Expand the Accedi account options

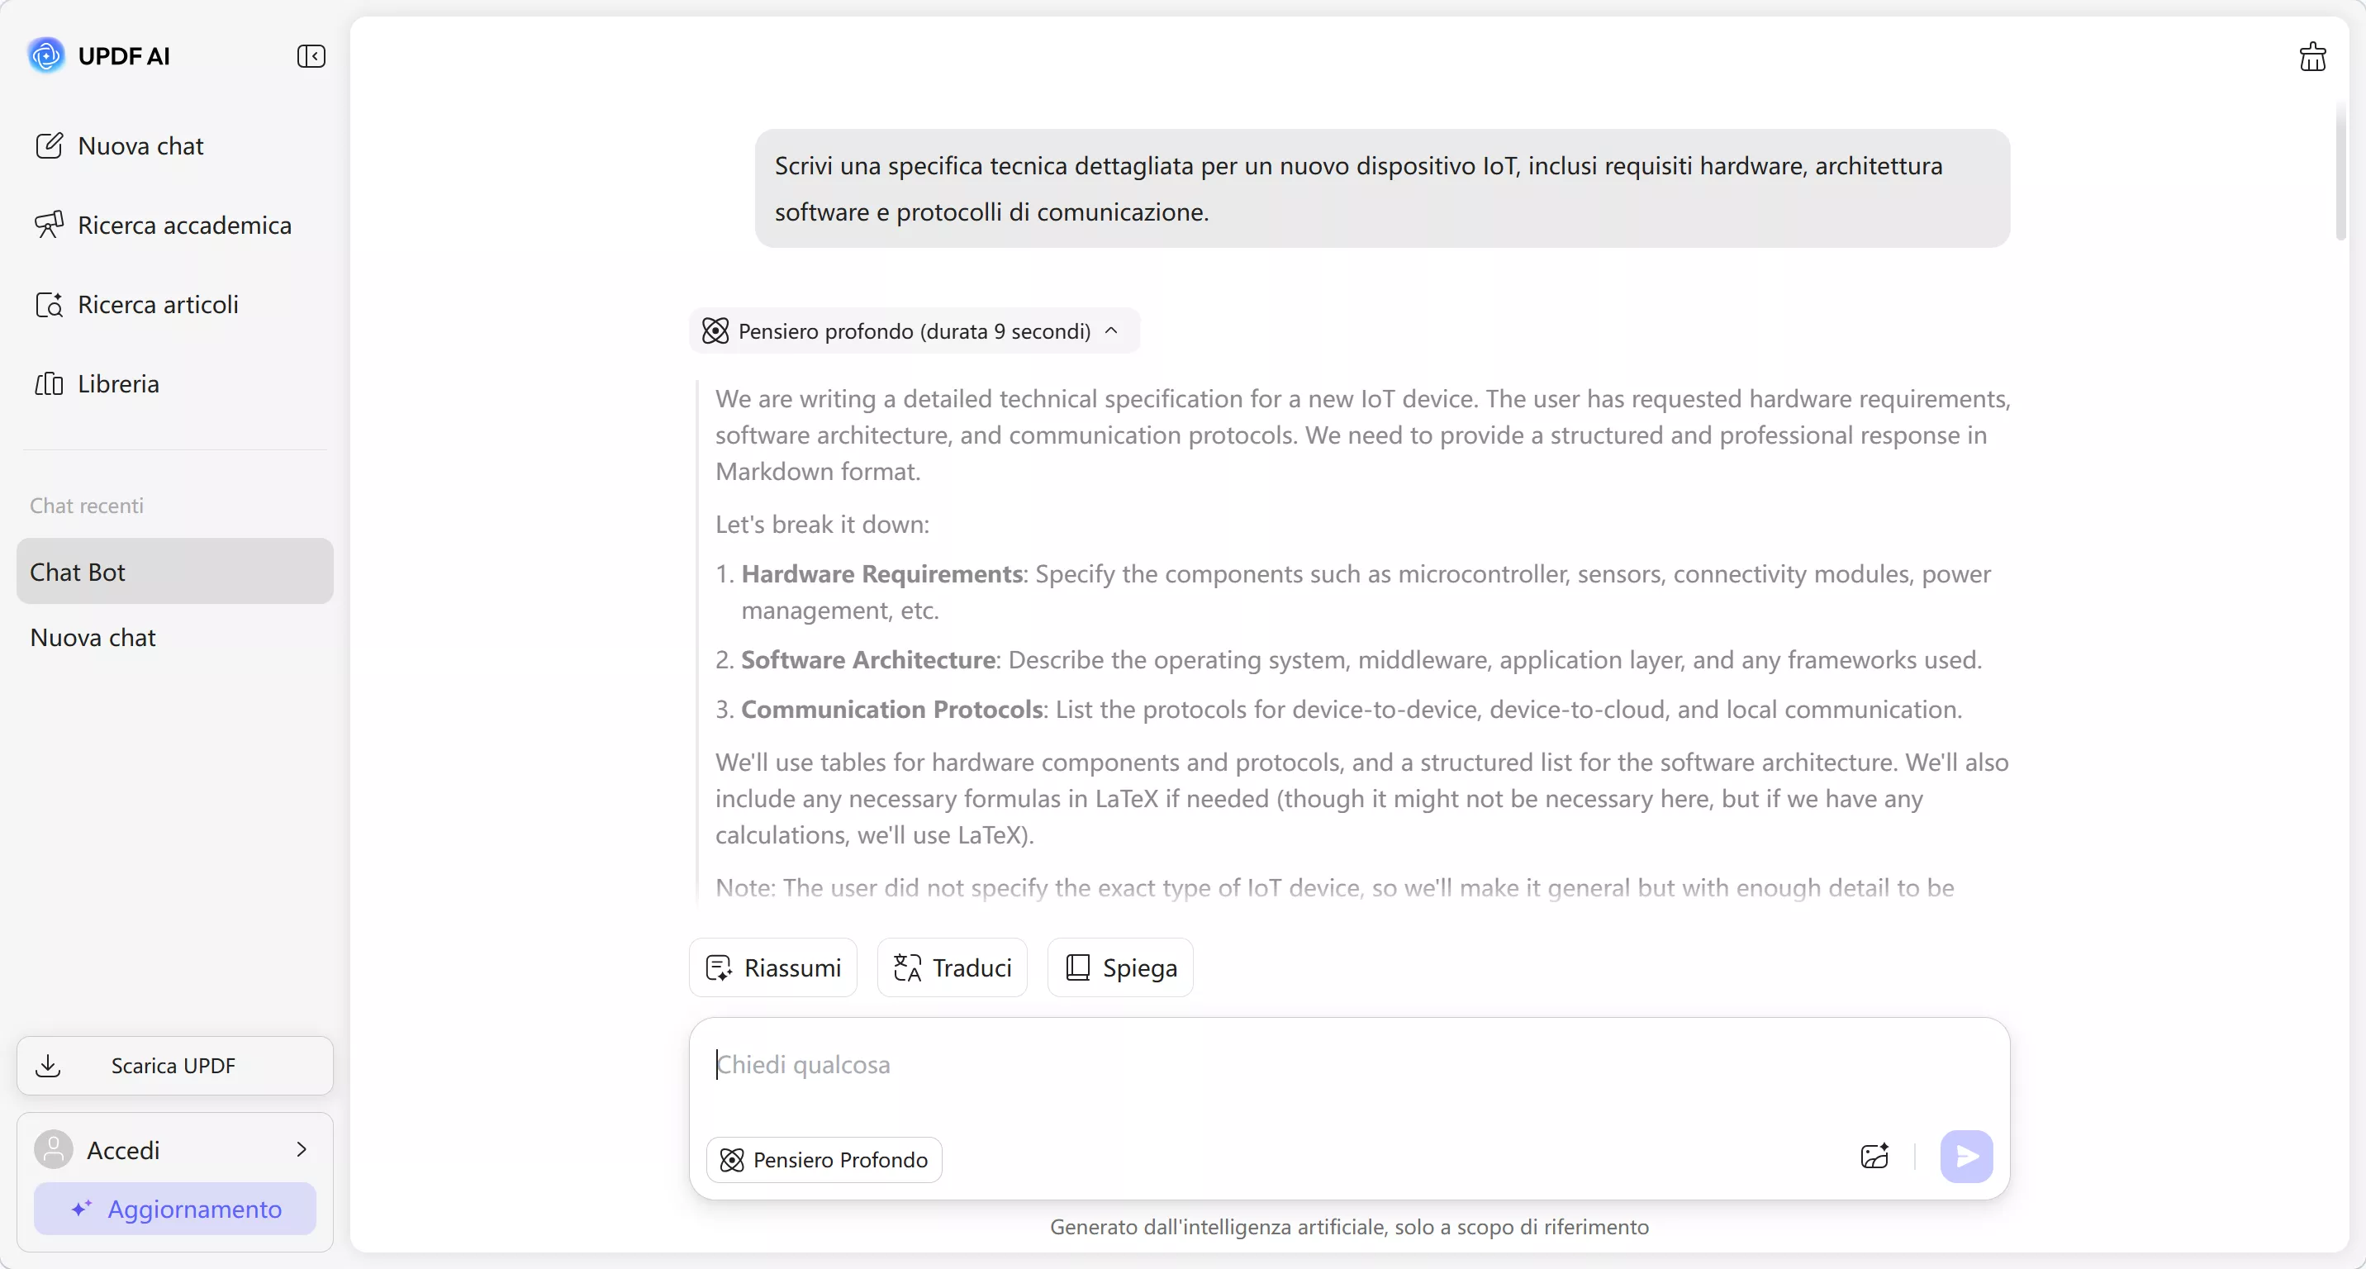click(303, 1150)
